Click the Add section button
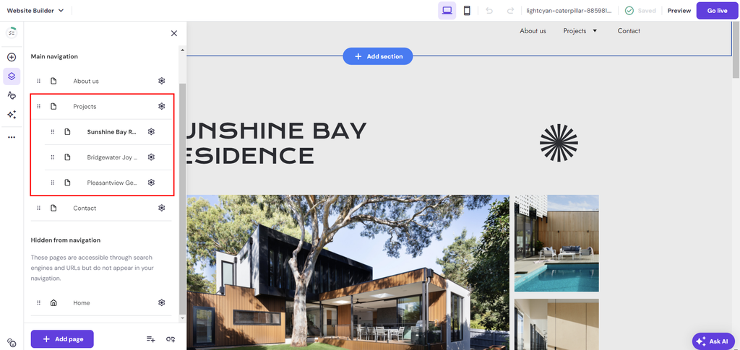The image size is (740, 350). click(378, 56)
